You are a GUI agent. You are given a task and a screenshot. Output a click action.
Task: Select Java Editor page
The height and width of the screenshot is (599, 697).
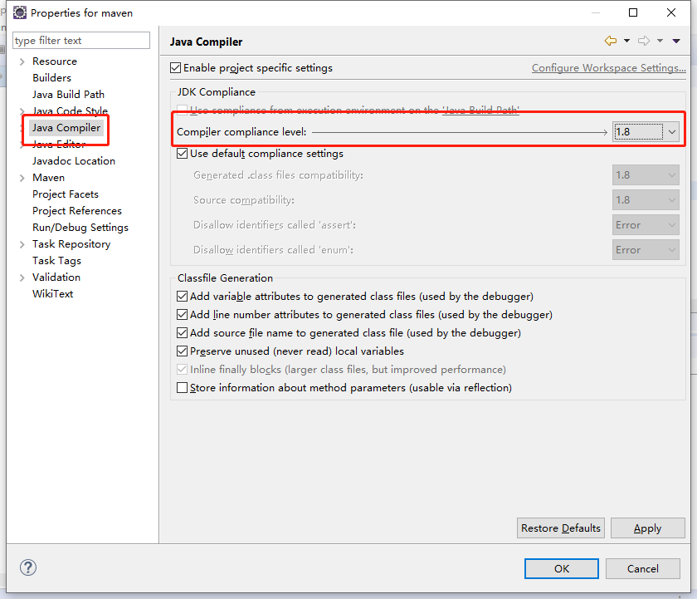click(59, 145)
